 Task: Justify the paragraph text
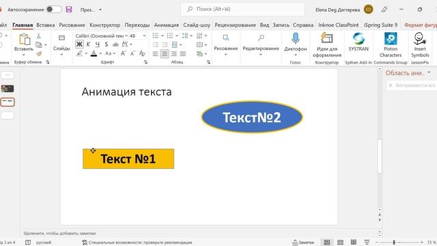[x=183, y=53]
